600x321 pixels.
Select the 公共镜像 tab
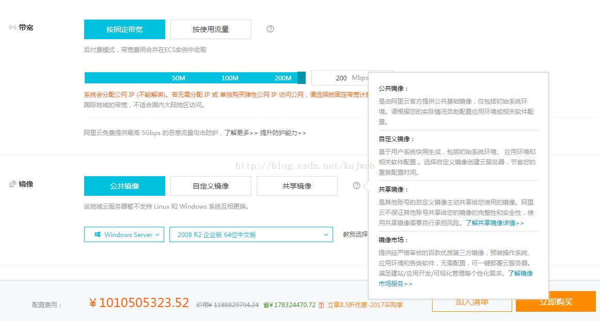[x=124, y=185]
